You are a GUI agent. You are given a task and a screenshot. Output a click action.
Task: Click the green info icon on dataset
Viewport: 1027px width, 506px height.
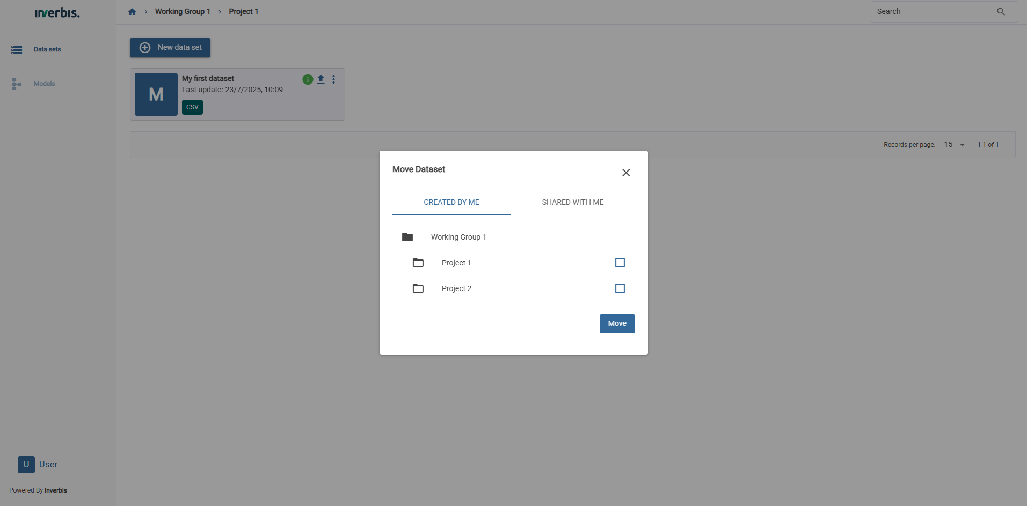(x=308, y=79)
